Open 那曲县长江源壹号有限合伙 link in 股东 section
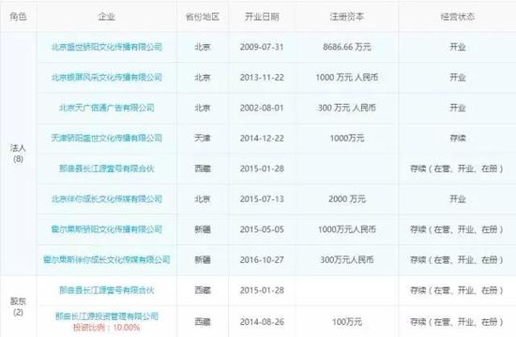Viewport: 516px width, 337px height. pyautogui.click(x=107, y=290)
